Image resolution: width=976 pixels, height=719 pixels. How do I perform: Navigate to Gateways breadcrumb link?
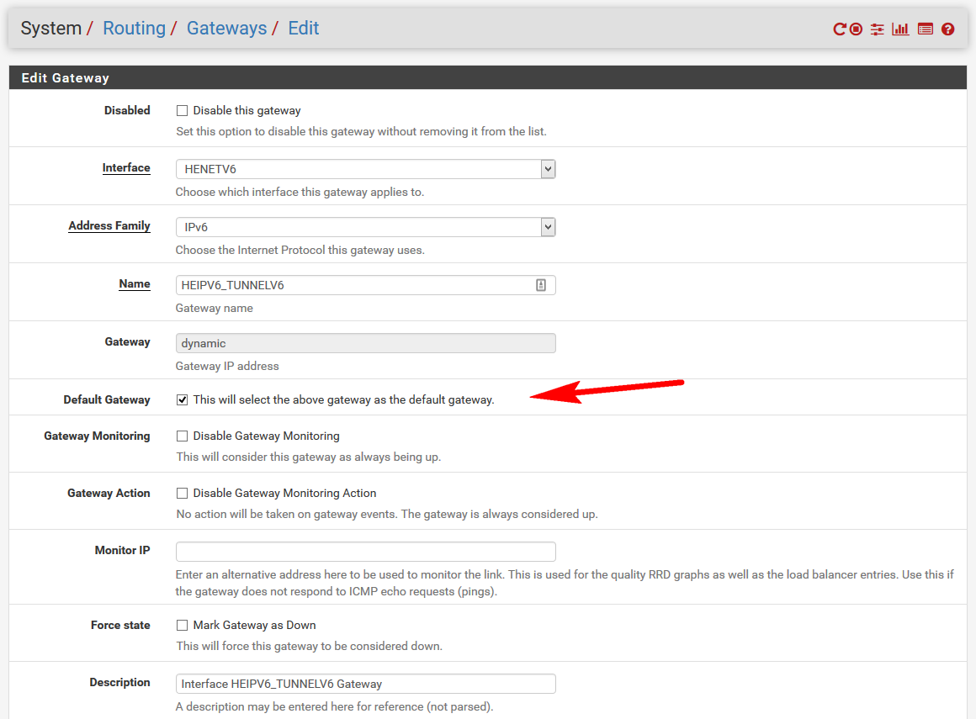226,29
